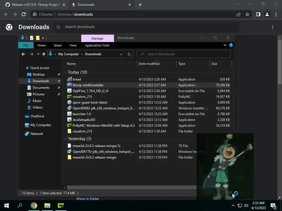
Task: Click the OpenJDK8U installer file icon
Action: (69, 108)
